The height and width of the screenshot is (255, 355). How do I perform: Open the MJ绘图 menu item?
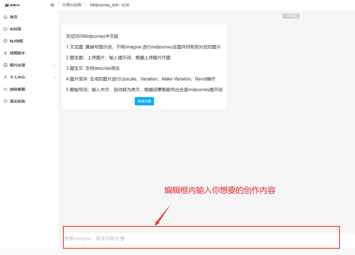pyautogui.click(x=16, y=41)
